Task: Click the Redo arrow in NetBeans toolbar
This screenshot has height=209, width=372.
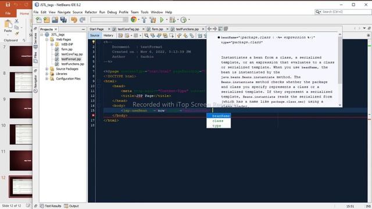Action: tap(83, 20)
